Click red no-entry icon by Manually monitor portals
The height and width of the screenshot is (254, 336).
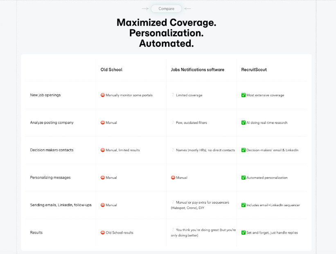(x=103, y=95)
